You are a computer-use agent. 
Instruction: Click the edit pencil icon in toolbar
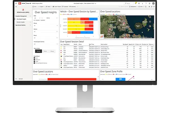point(152,6)
